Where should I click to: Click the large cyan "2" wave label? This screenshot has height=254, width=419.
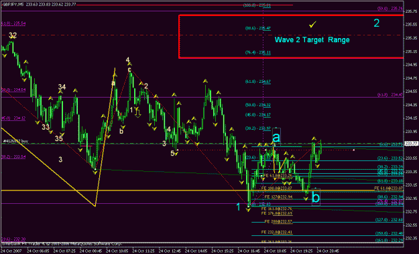tap(377, 23)
